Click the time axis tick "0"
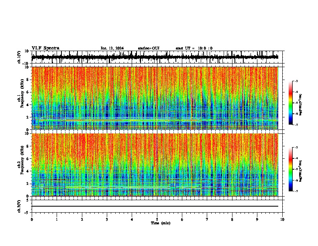Image resolution: width=318 pixels, height=246 pixels. point(32,219)
